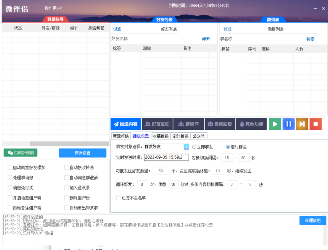Open the 其他功能 section

point(251,124)
